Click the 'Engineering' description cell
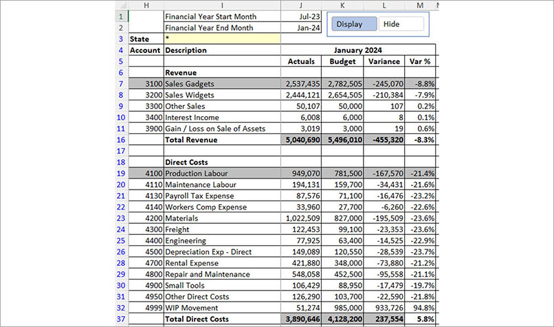This screenshot has height=327, width=554. 222,240
